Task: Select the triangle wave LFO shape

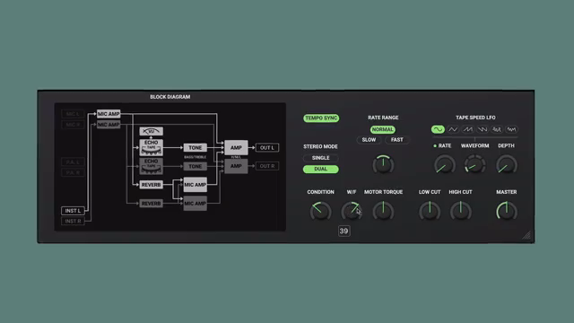Action: (x=453, y=129)
